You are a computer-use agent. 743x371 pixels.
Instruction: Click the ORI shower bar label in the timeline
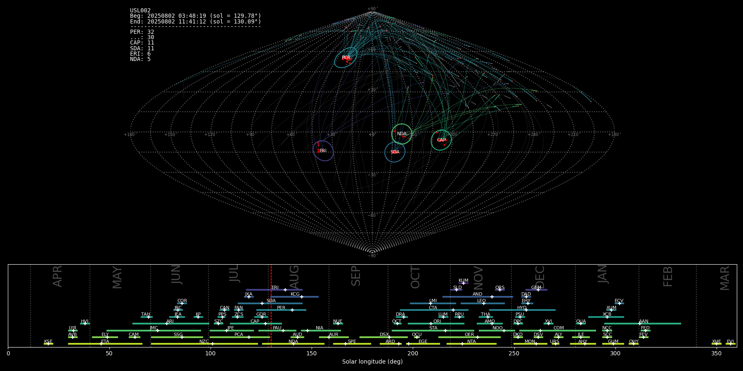click(437, 322)
